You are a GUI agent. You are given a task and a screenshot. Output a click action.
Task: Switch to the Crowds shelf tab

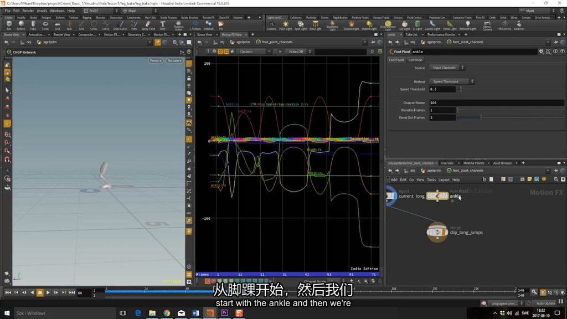526,17
